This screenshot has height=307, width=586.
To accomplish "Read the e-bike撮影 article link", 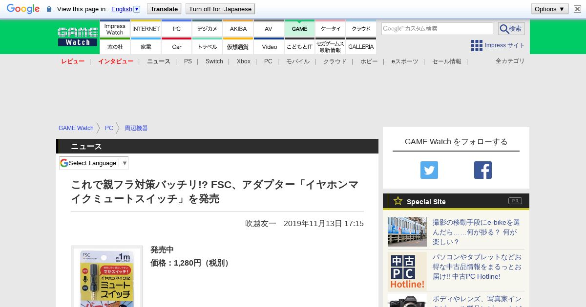I will (x=476, y=232).
